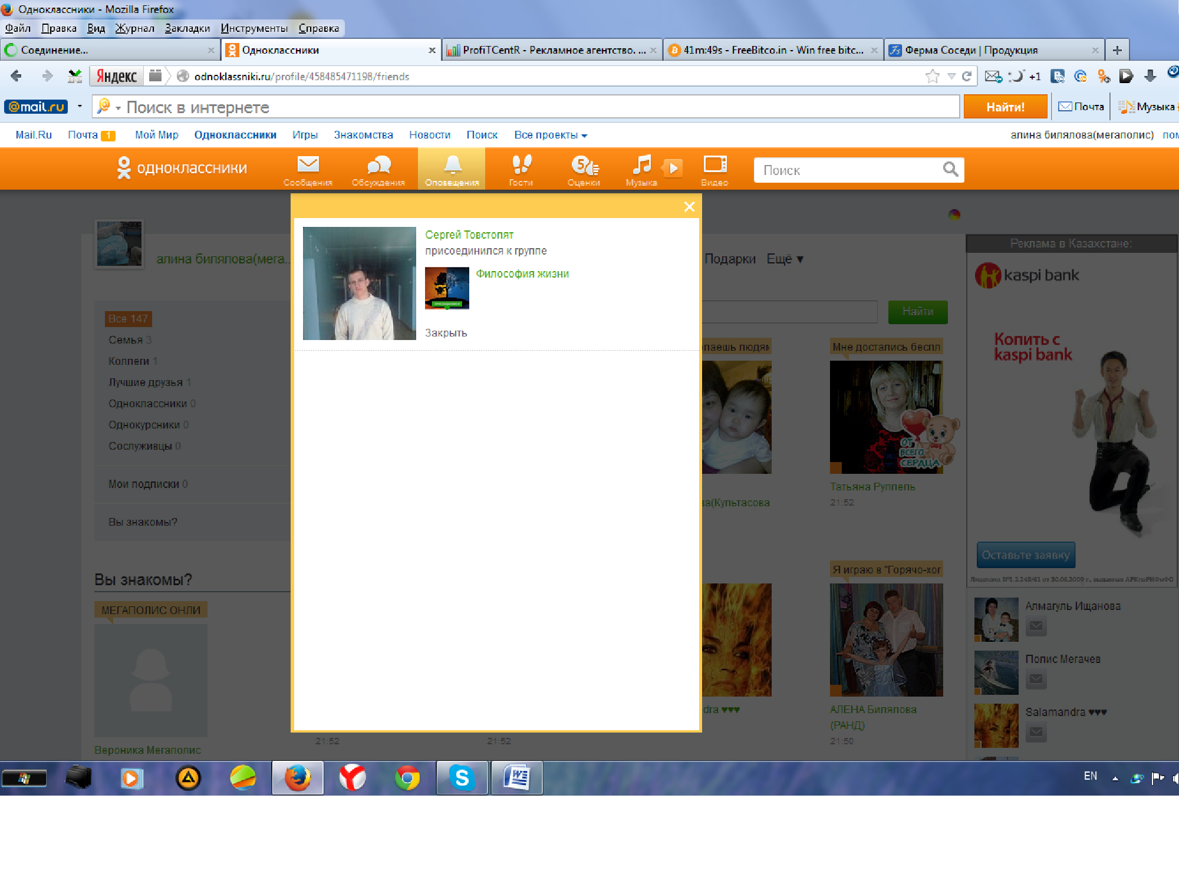Bookmark page with star icon
This screenshot has width=1179, height=884.
[x=932, y=76]
